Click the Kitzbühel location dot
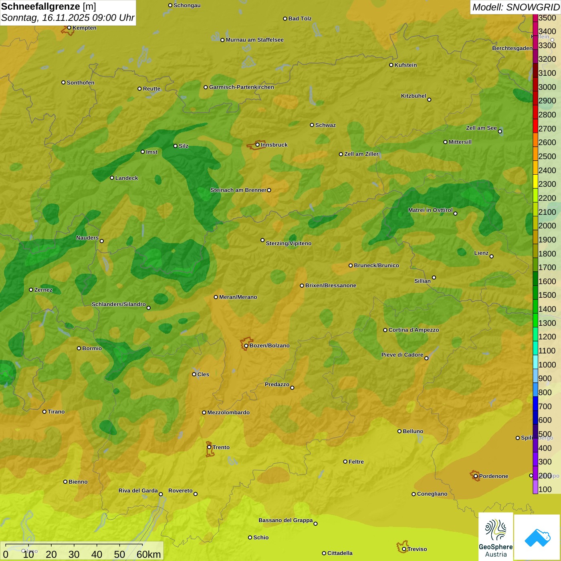Image resolution: width=561 pixels, height=561 pixels. point(429,100)
